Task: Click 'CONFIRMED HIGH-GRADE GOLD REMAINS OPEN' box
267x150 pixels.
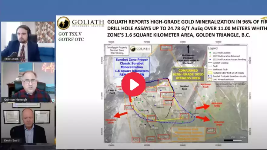Action: [188, 74]
